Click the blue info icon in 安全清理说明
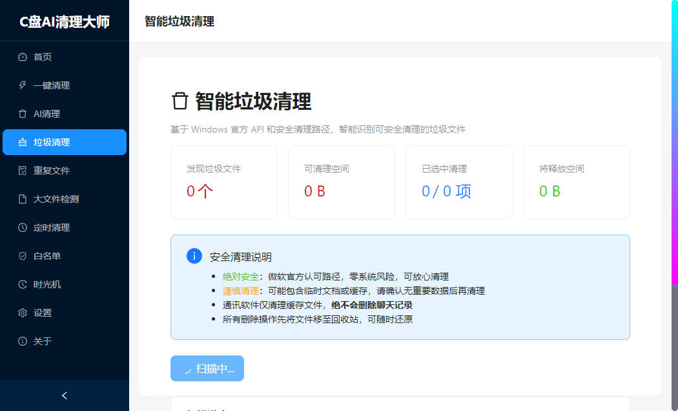The image size is (678, 411). 194,256
